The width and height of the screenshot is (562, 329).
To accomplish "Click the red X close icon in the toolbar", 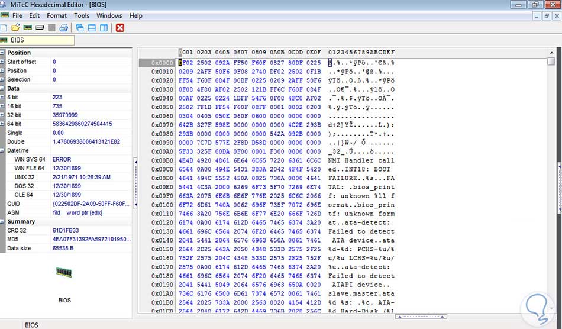I will point(120,28).
